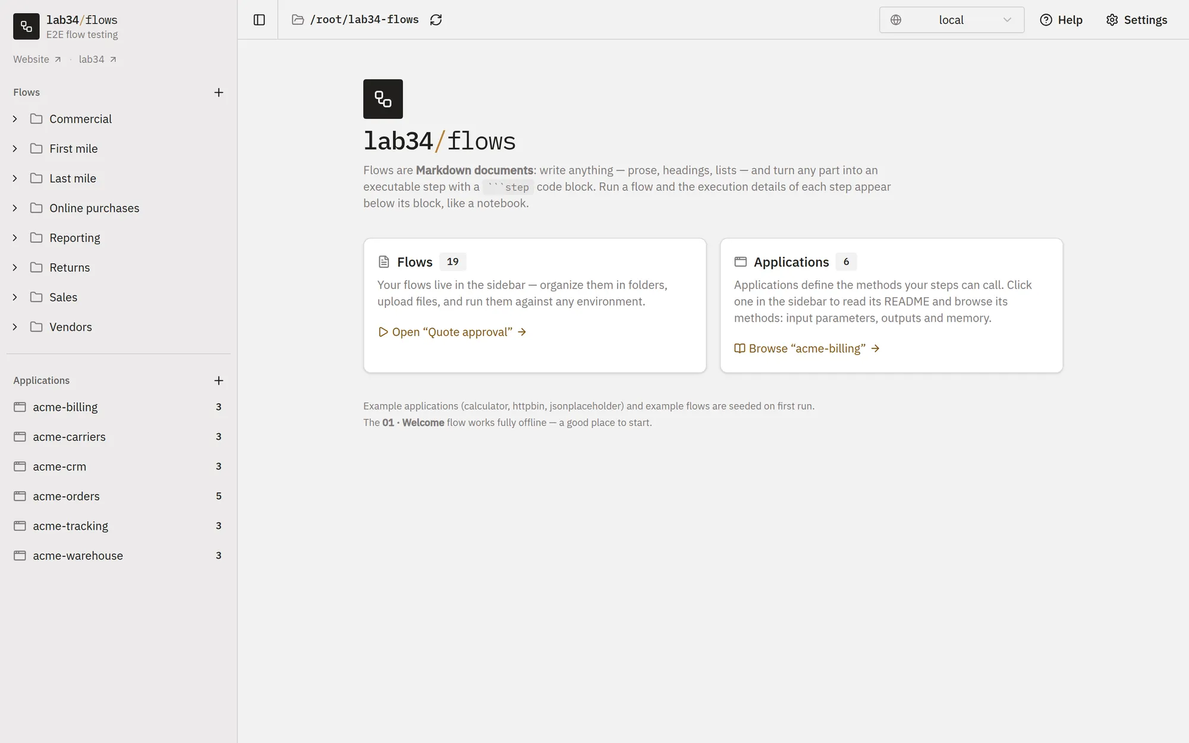1189x743 pixels.
Task: Open the local environment dropdown
Action: point(951,20)
